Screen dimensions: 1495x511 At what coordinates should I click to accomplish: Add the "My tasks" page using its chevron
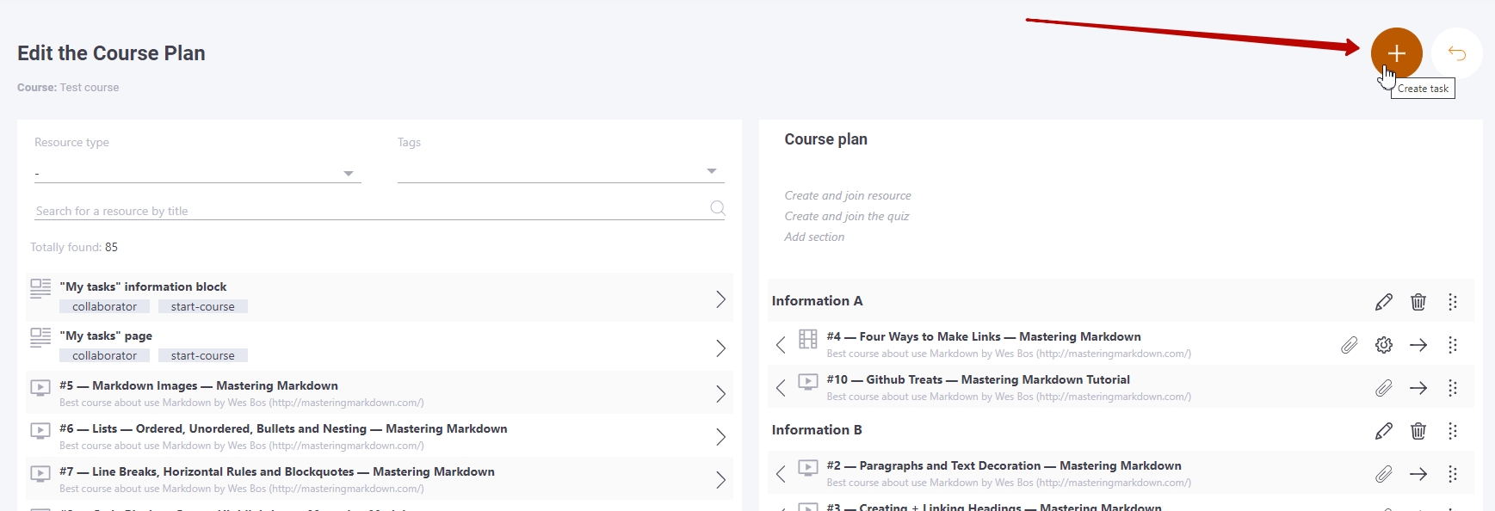pos(720,348)
